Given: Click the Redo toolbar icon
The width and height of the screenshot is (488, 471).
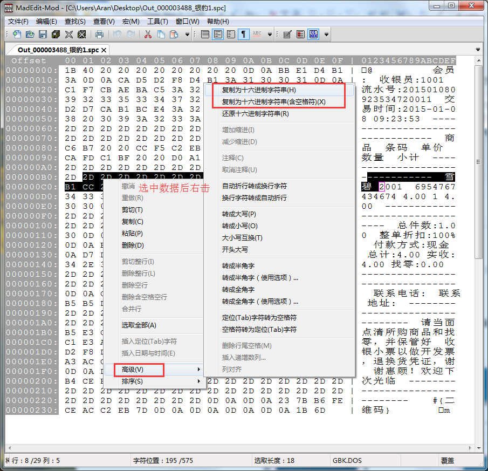Looking at the screenshot, I should tap(130, 34).
